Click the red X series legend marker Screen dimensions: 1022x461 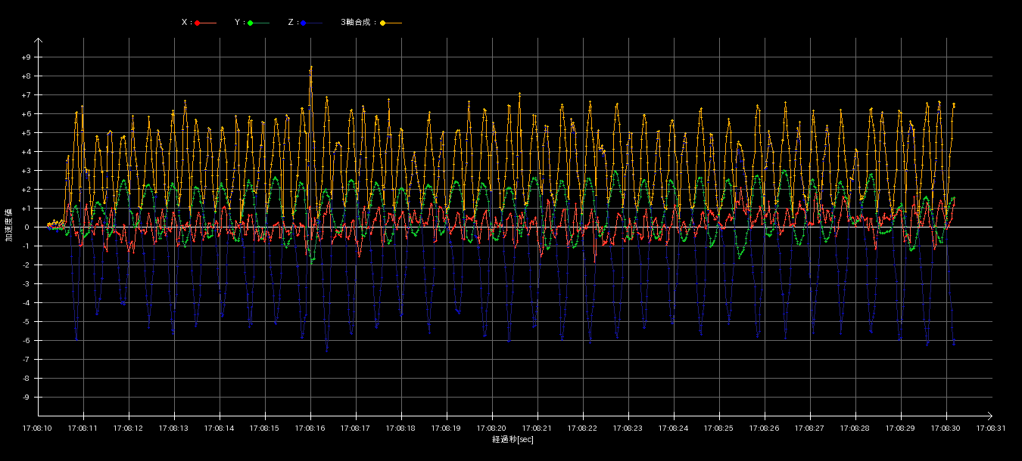198,23
